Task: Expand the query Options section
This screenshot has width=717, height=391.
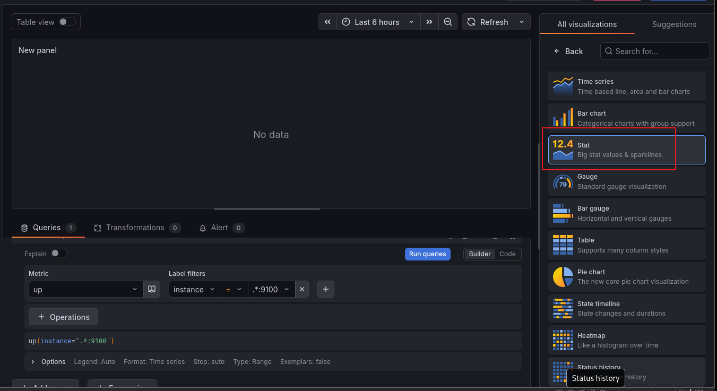Action: click(49, 362)
